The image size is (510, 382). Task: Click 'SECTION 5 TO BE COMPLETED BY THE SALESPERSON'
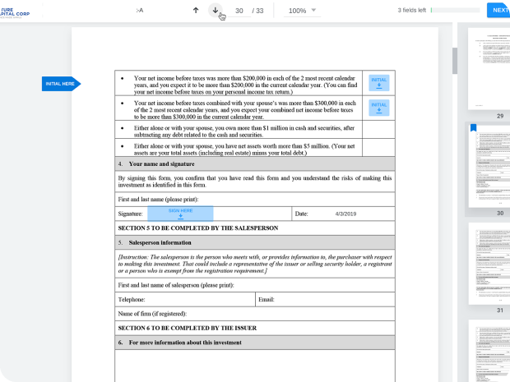[x=198, y=228]
